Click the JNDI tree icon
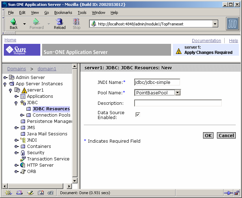This screenshot has width=242, height=198. (x=23, y=140)
